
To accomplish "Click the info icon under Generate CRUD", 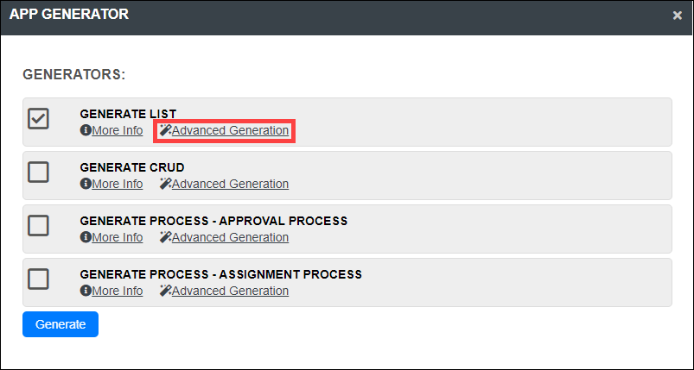I will coord(86,184).
